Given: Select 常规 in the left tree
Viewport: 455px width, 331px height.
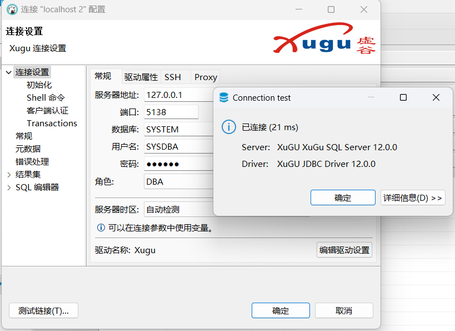Looking at the screenshot, I should click(24, 136).
